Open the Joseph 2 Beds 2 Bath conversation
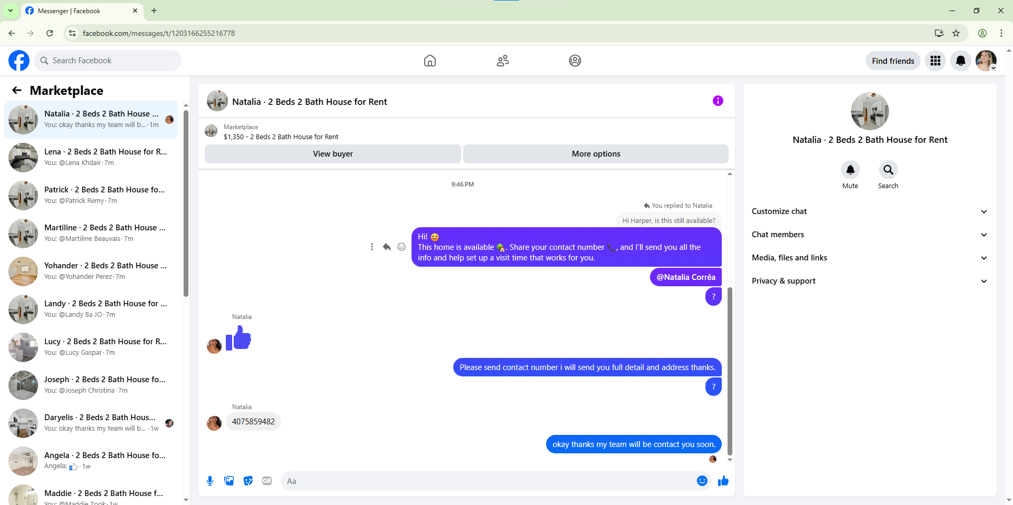 pos(91,385)
